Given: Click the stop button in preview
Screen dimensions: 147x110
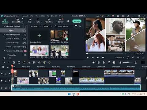Looking at the screenshot, I should pyautogui.click(x=103, y=57).
